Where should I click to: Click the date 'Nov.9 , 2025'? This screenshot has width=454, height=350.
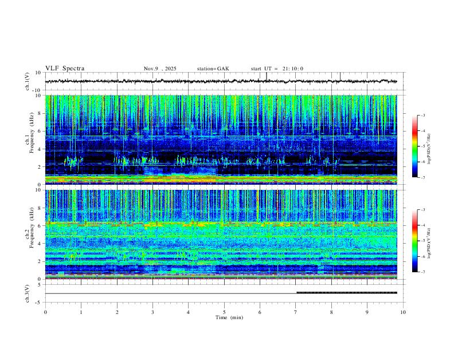click(x=160, y=69)
